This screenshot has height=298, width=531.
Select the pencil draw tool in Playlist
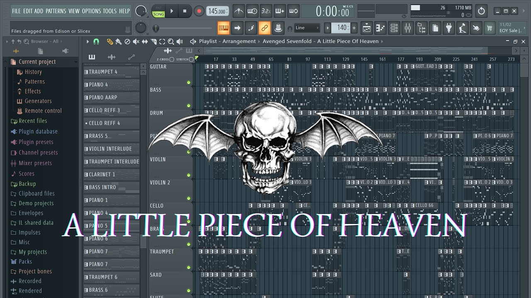click(110, 41)
